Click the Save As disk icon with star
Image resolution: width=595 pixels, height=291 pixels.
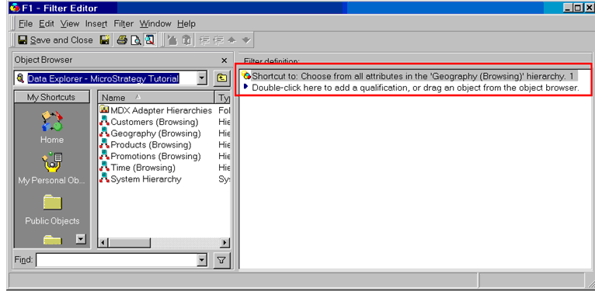104,40
